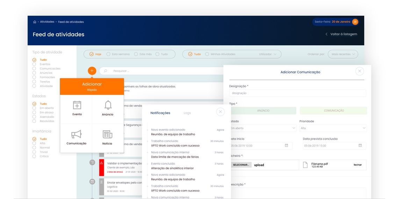Switch to the Logs tab
The image size is (402, 199).
click(x=187, y=113)
